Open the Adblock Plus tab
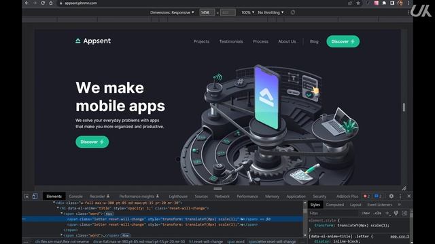435x244 pixels. point(347,196)
